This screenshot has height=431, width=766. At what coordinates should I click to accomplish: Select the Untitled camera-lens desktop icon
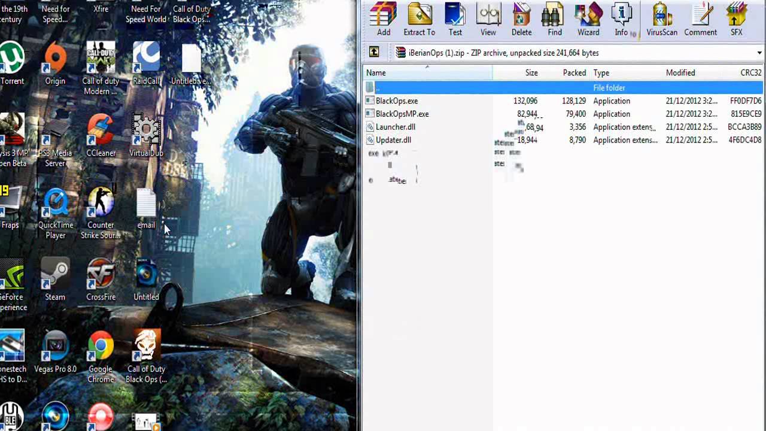146,280
